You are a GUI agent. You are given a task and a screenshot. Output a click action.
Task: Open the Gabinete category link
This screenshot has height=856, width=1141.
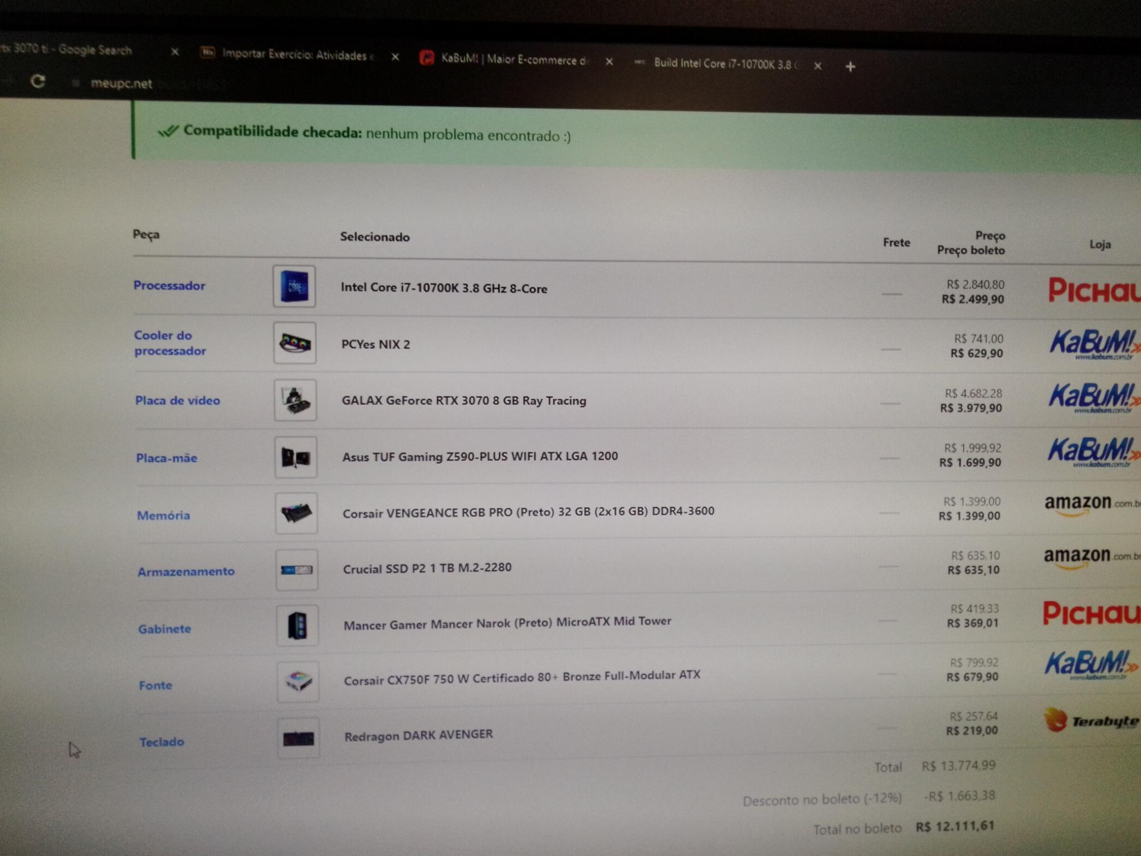pyautogui.click(x=164, y=629)
